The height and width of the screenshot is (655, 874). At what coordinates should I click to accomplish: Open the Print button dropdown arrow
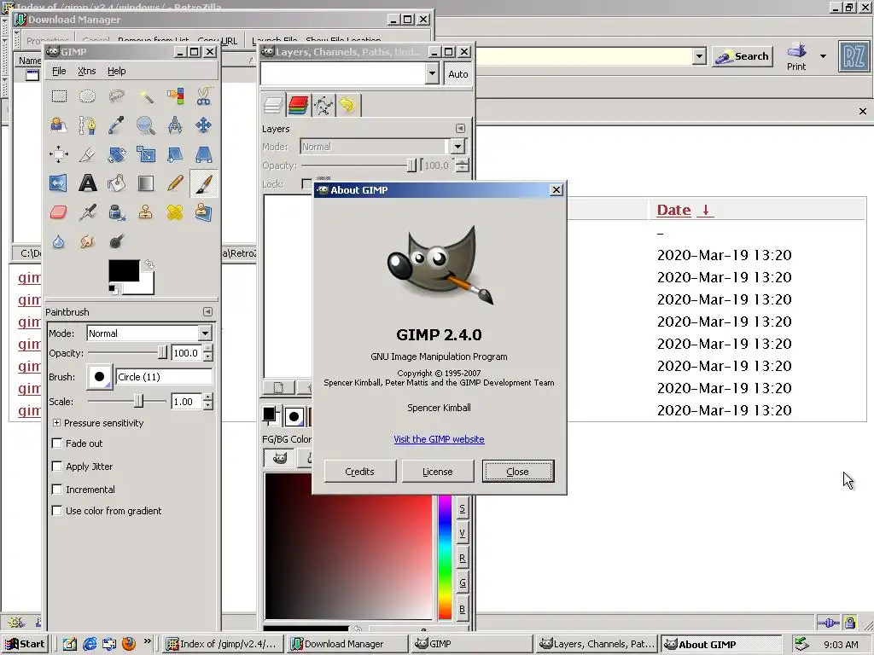pos(823,55)
